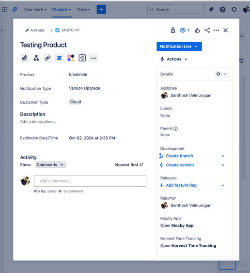The image size is (250, 273).
Task: Click the Ensemble product value
Action: (78, 74)
